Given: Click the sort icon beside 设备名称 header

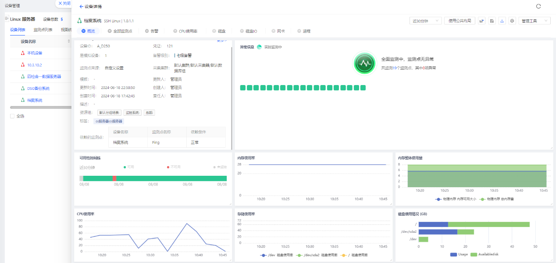Looking at the screenshot, I should coord(69,42).
